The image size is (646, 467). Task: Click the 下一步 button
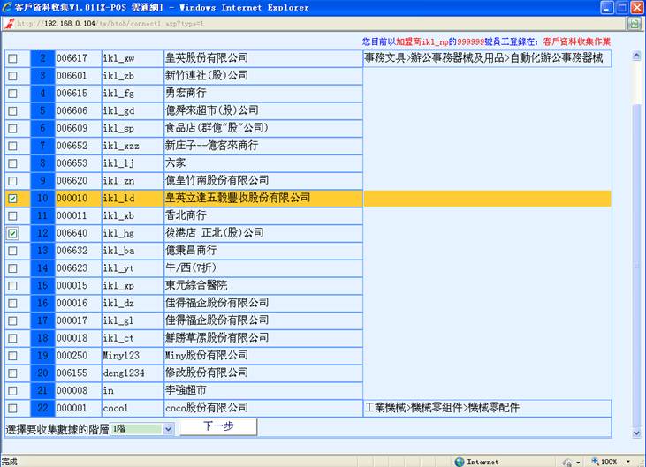click(x=217, y=427)
